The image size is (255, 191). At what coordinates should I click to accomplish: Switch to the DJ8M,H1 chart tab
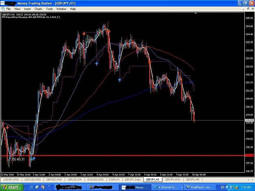(x=114, y=180)
